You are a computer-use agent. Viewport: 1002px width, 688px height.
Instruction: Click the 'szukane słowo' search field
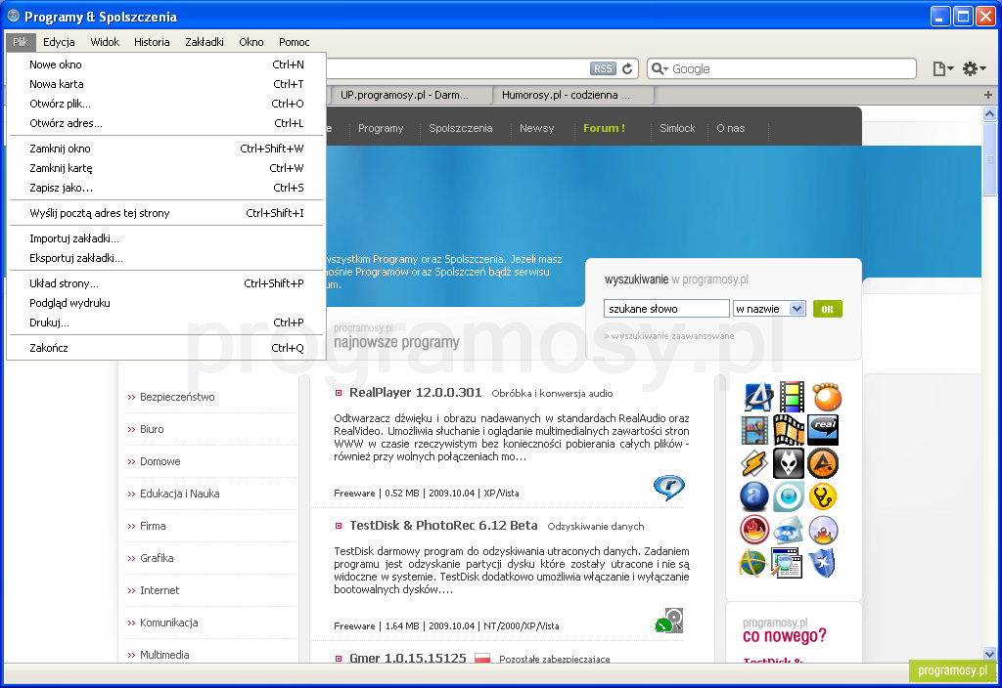tap(666, 309)
